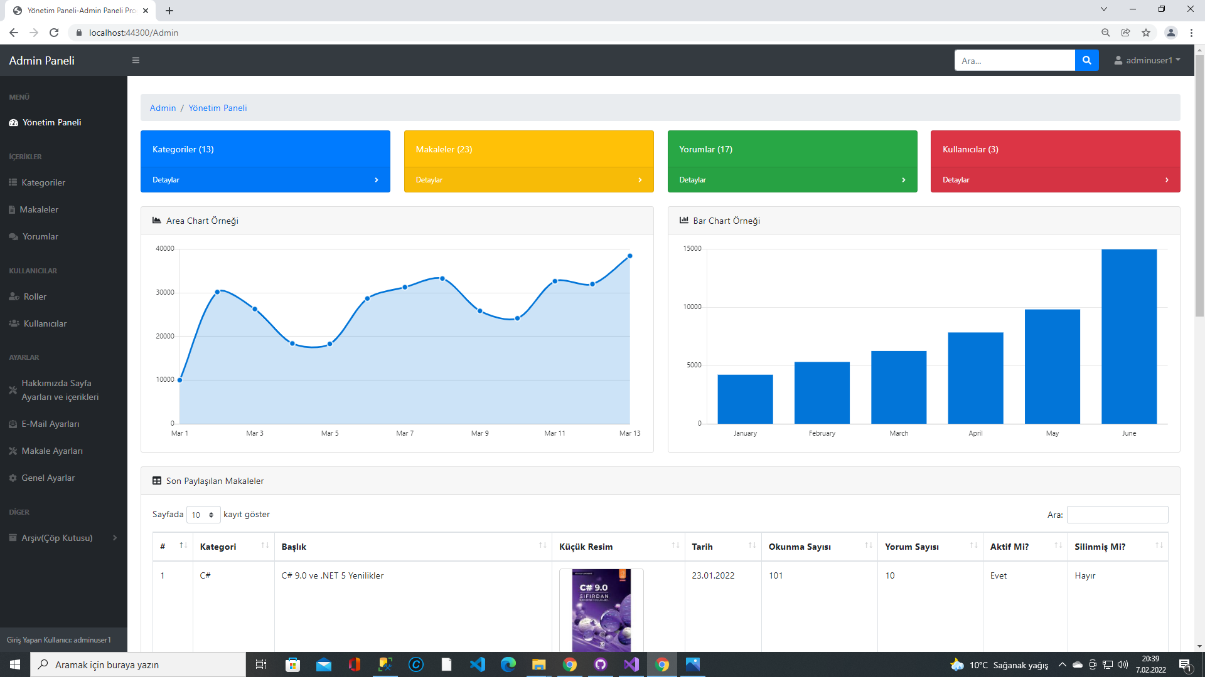Click arrow chevron on Kategoriler card
This screenshot has height=677, width=1205.
click(377, 180)
